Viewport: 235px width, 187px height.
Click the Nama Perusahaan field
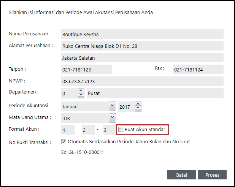click(x=142, y=34)
